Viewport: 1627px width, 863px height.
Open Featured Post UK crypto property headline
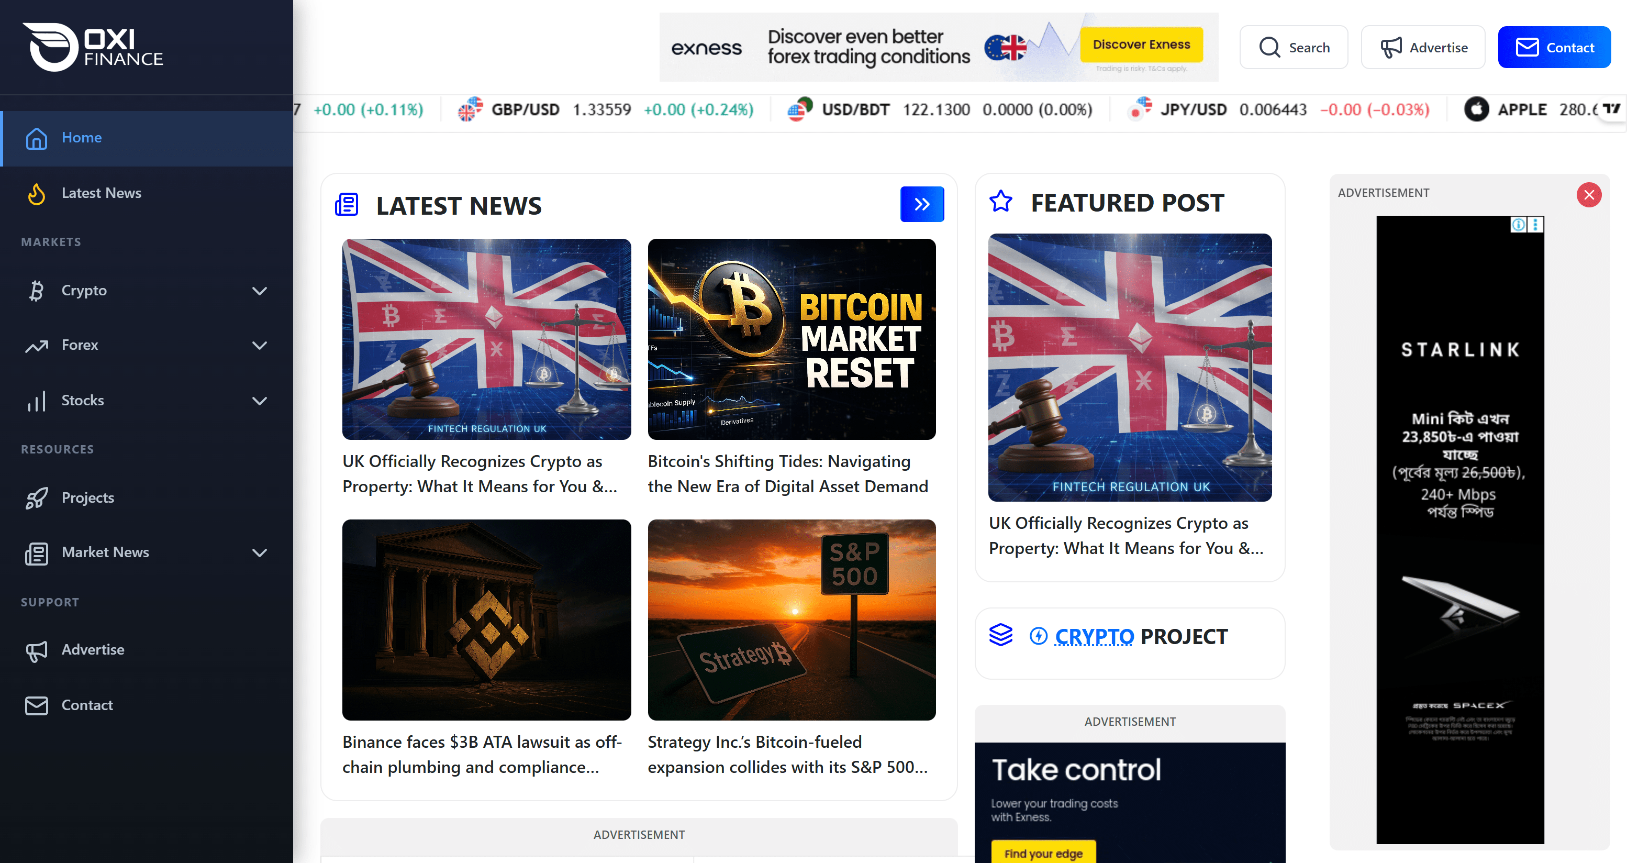[1126, 536]
